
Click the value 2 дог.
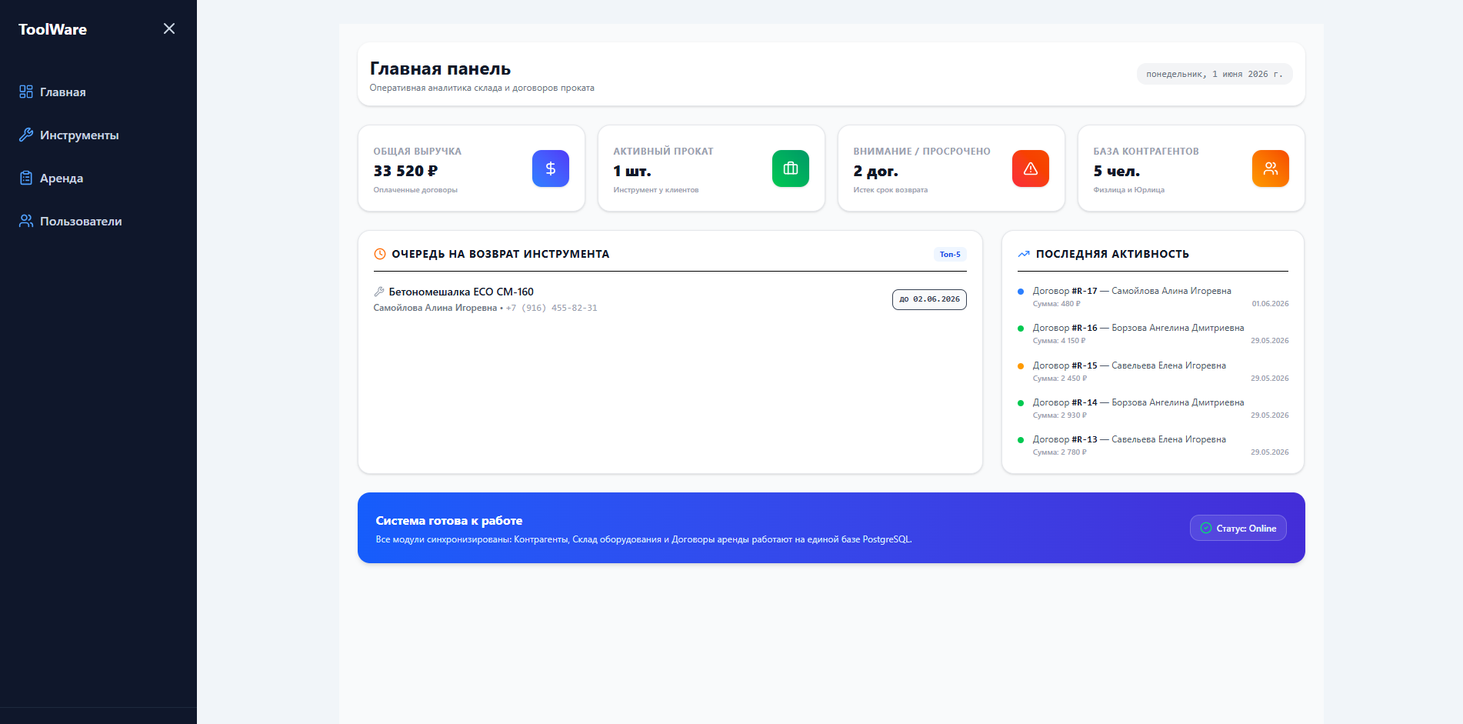(x=875, y=171)
